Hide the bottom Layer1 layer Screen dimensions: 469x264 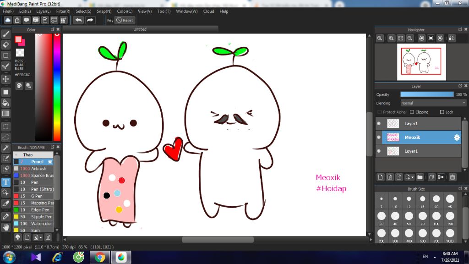click(379, 151)
